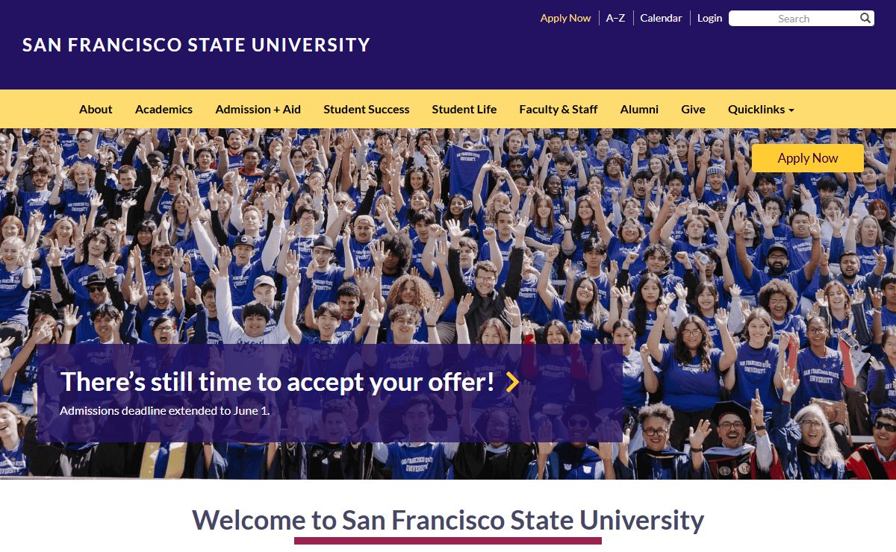Screen dimensions: 896x552
Task: Select the Give menu item
Action: click(x=693, y=109)
